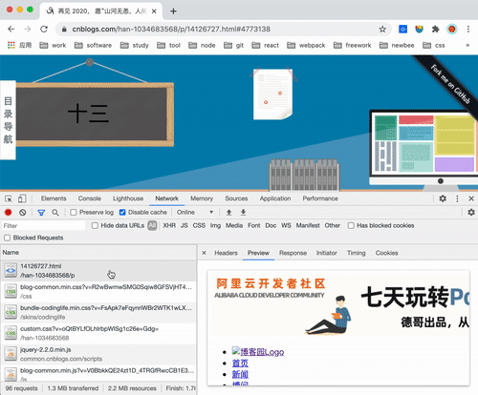Enable the Preserve log checkbox
Screen dimensions: 478x395
coord(74,212)
